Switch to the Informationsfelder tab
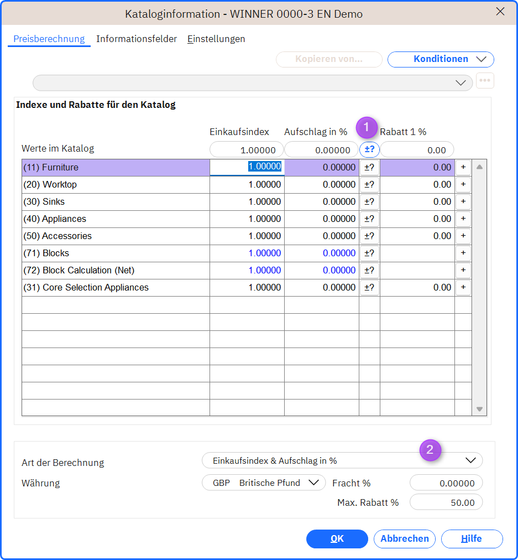The width and height of the screenshot is (518, 560). click(x=137, y=39)
